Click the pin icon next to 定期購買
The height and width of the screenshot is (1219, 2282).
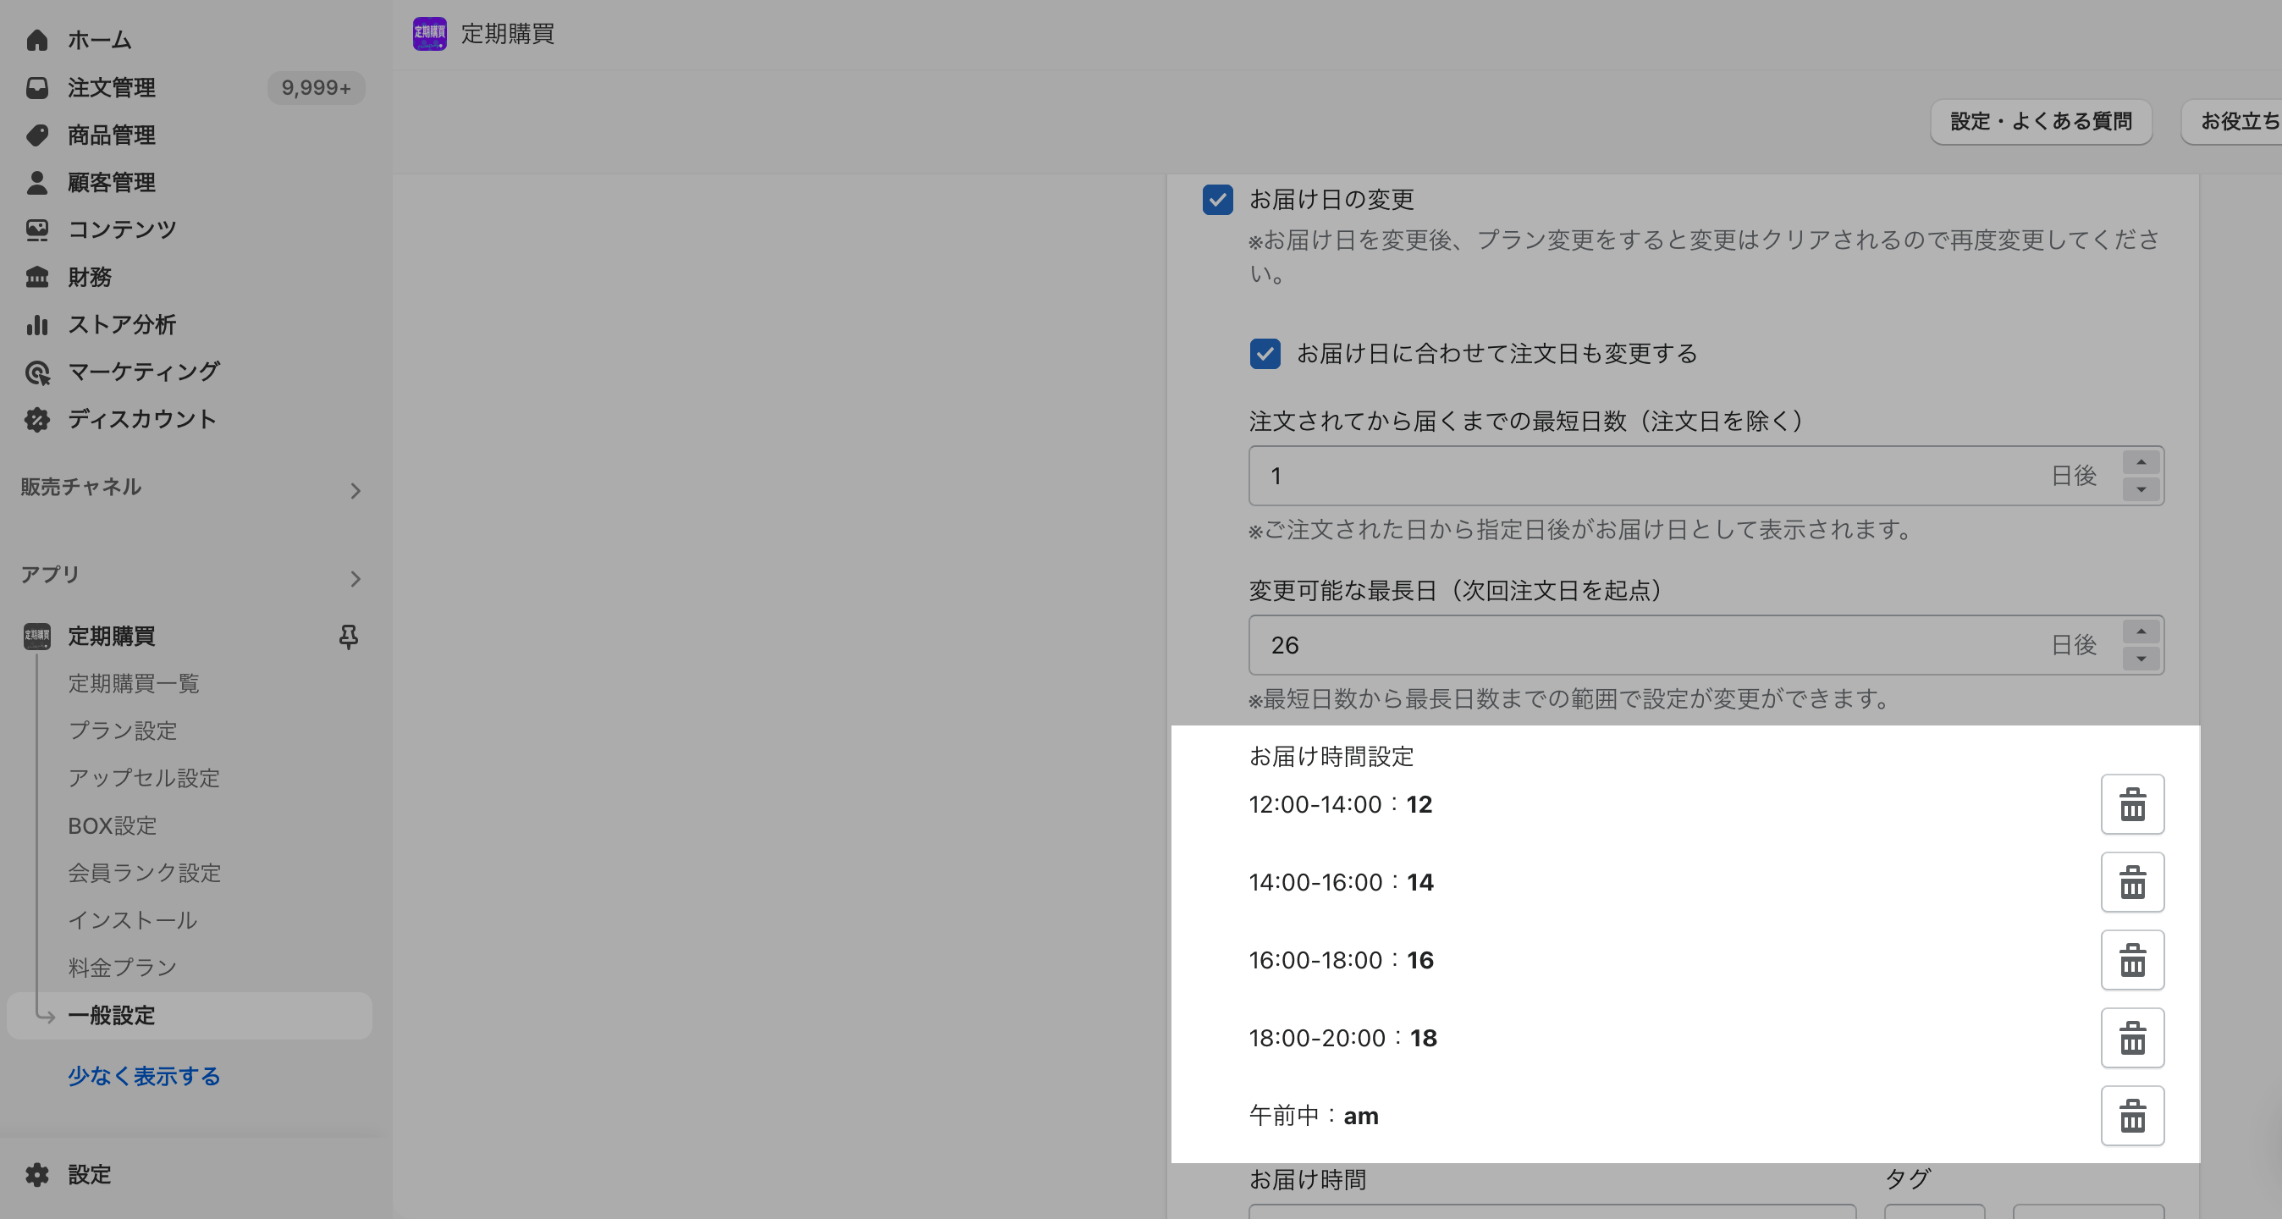pos(348,636)
